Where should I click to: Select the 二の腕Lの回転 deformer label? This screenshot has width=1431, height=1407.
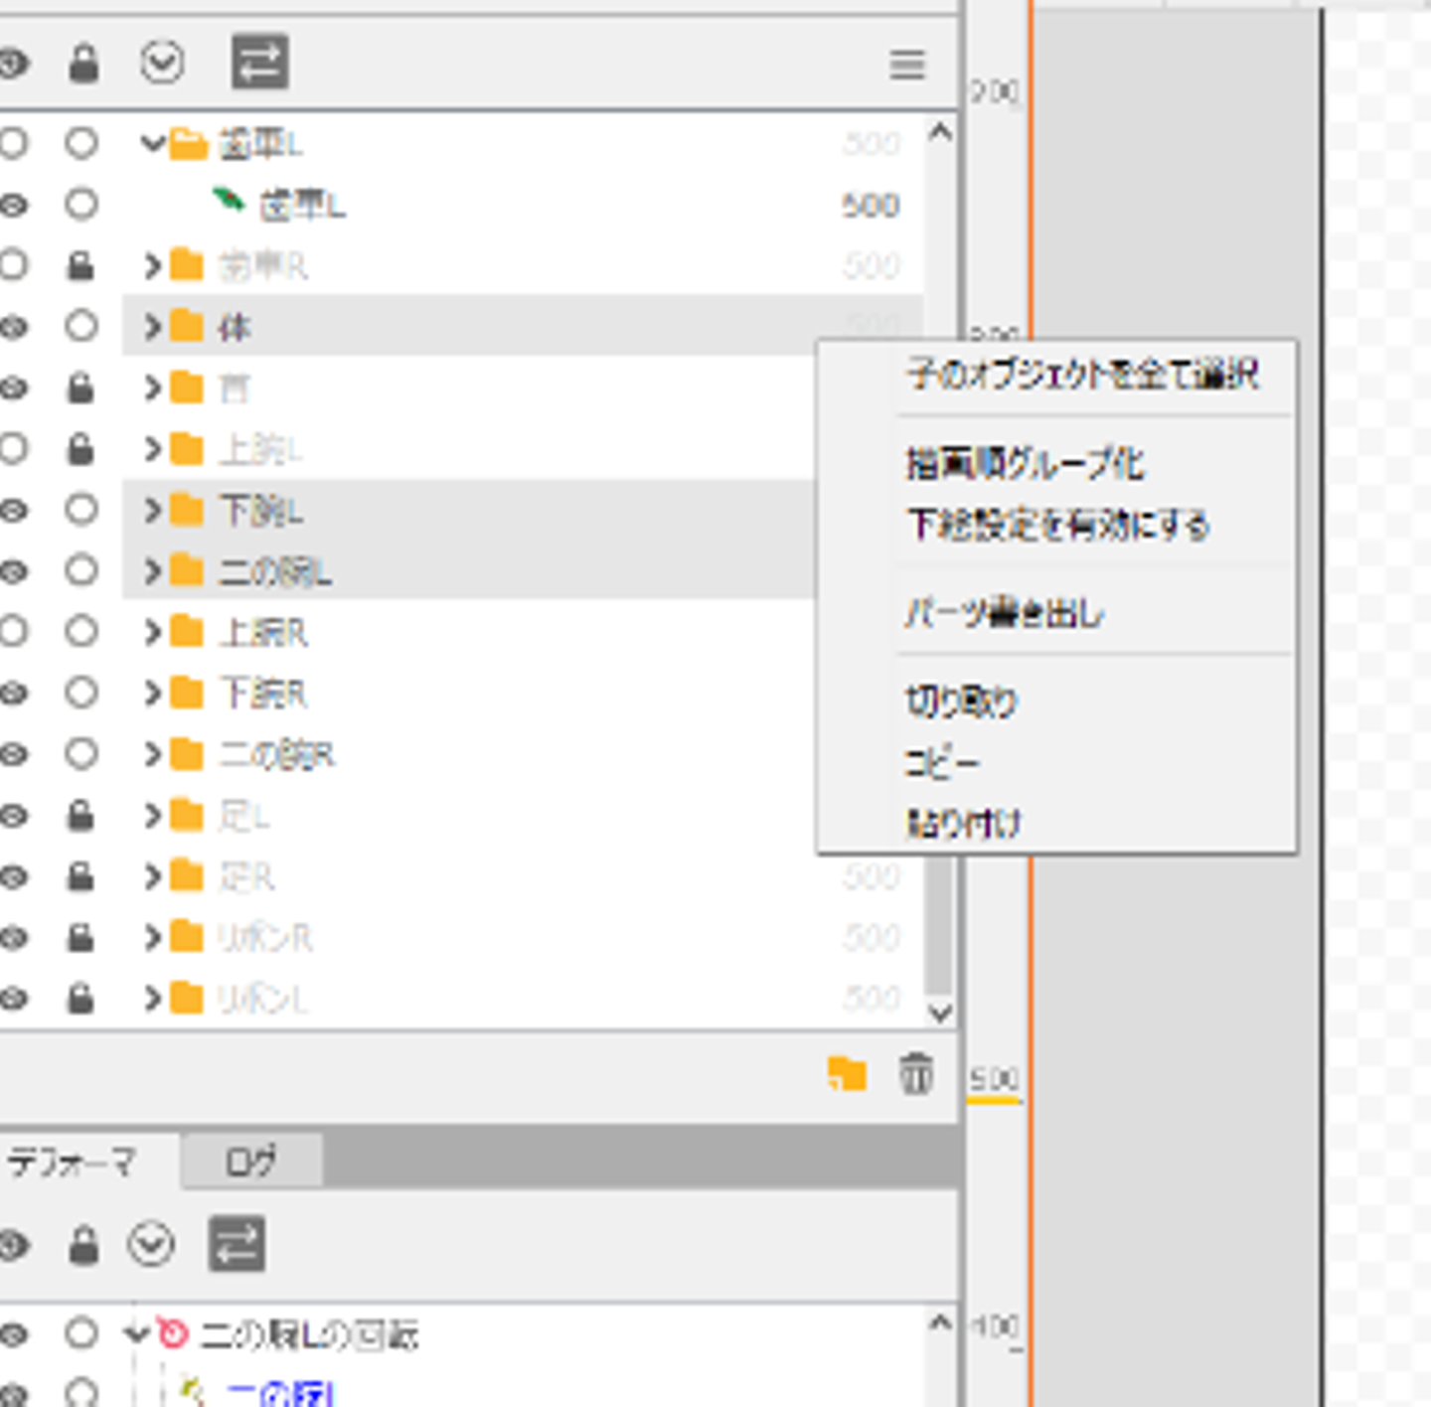pos(309,1334)
